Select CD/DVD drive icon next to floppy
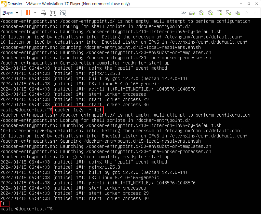This screenshot has height=214, width=261. pos(211,13)
